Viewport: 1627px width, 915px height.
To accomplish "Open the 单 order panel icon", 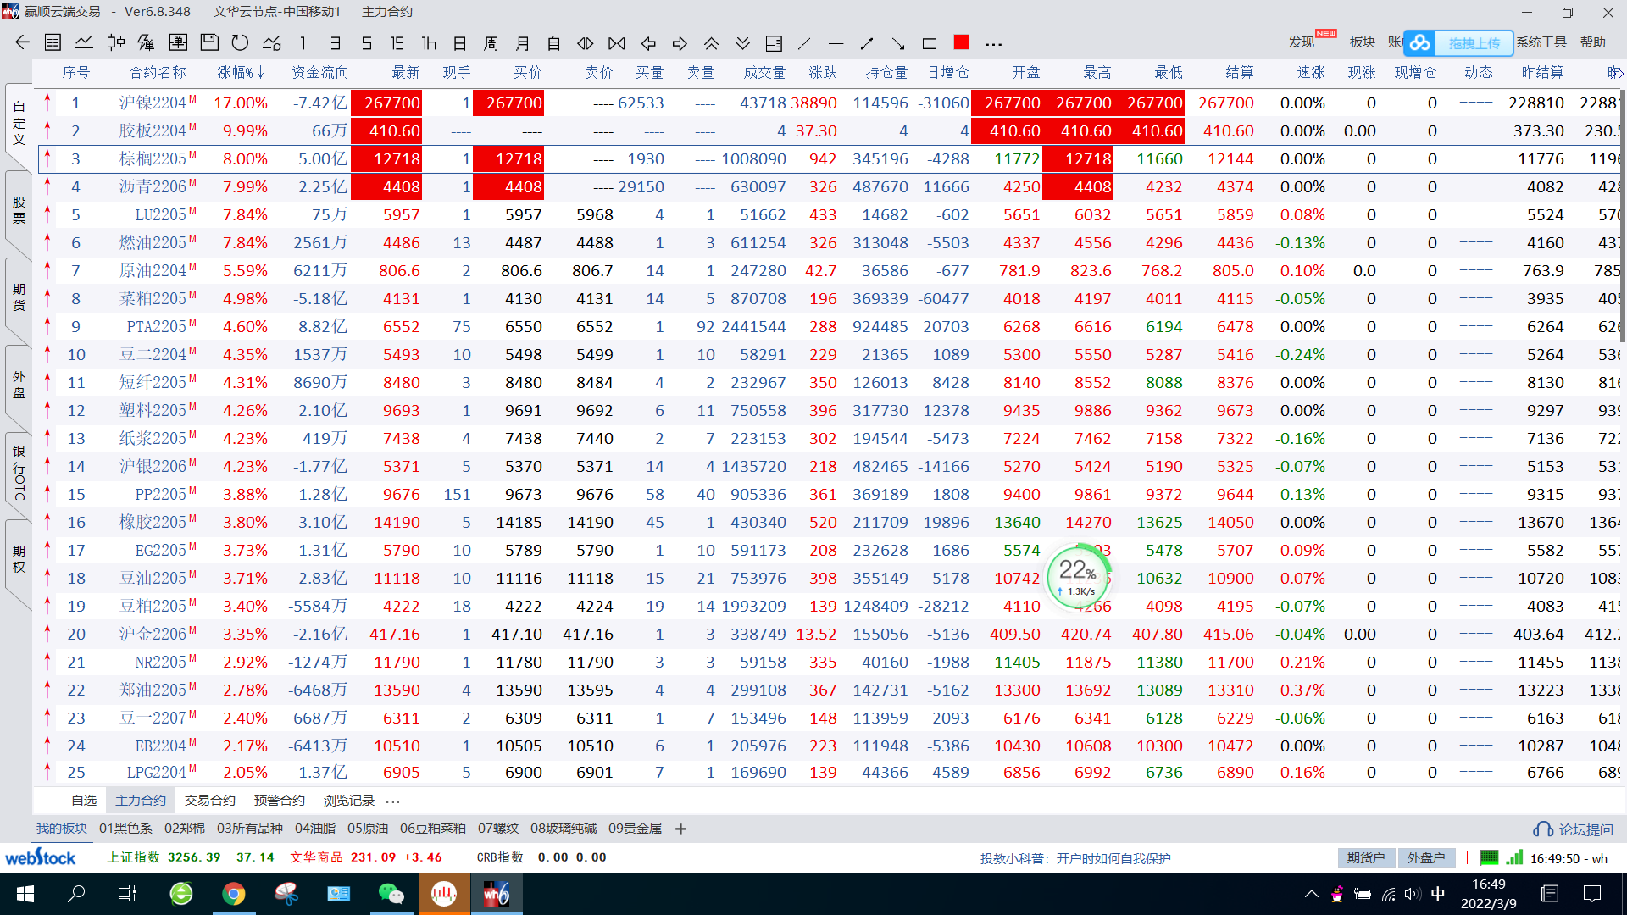I will (178, 43).
